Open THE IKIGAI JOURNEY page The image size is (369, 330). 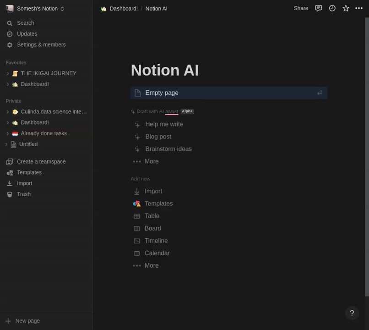pos(49,73)
